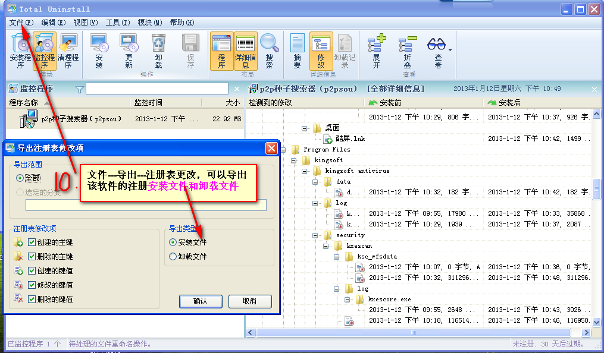Click the horizontal scrollbar thumb below details tree
Screen dimensions: 604x353
tap(414, 333)
